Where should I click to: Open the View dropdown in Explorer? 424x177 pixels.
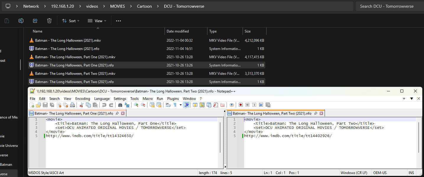(95, 21)
